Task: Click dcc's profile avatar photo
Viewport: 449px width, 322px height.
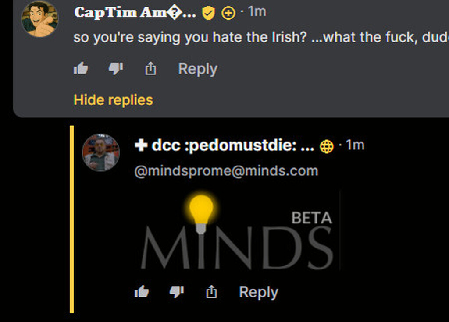Action: click(x=101, y=152)
